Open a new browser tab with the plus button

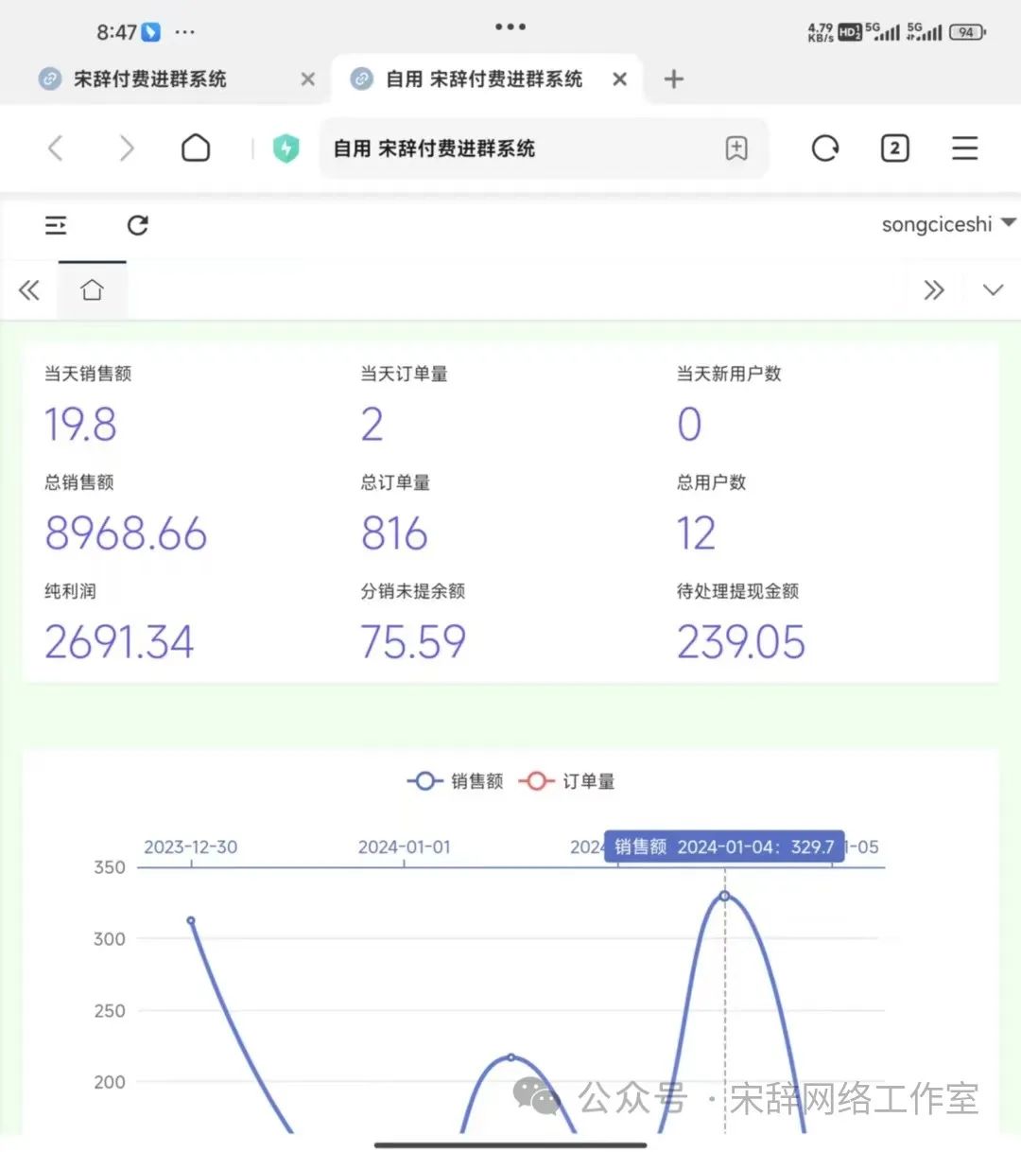(673, 79)
